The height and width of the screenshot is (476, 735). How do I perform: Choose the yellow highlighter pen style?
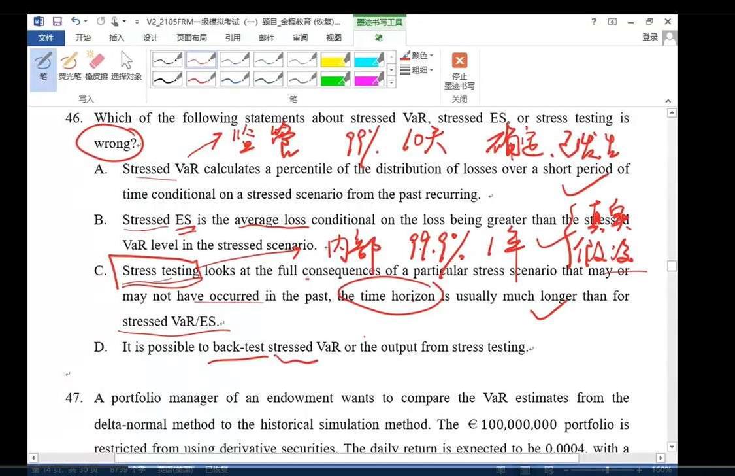click(x=336, y=60)
